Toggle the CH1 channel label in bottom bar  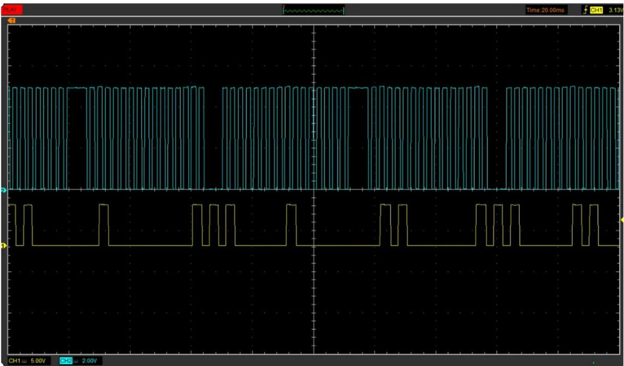pyautogui.click(x=14, y=361)
